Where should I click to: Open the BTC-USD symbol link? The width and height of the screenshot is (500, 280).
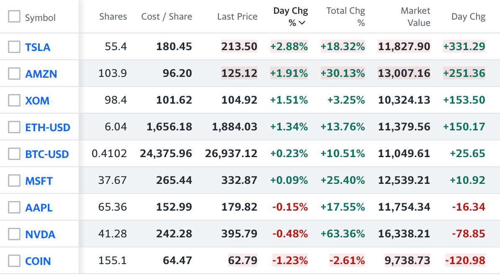tap(47, 154)
